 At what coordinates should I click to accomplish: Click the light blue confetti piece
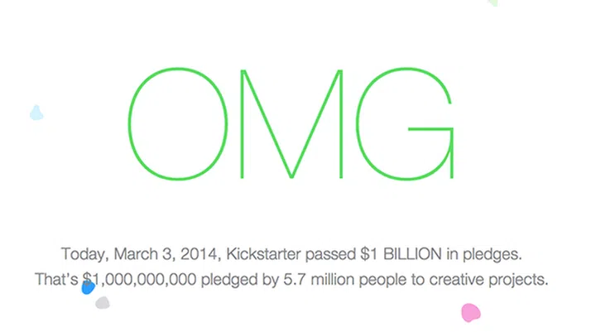36,113
